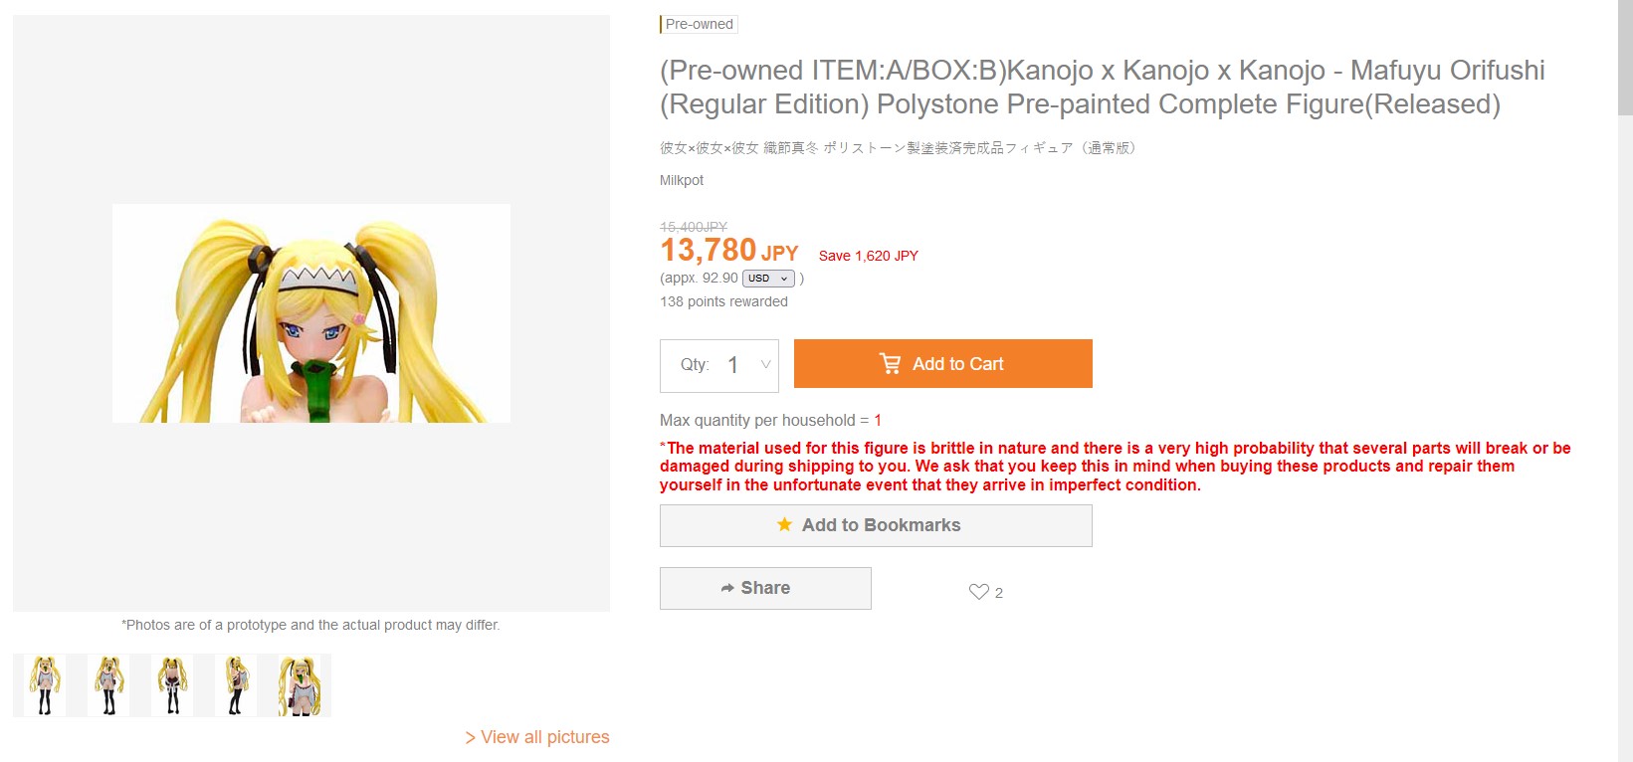
Task: Select the second figure thumbnail
Action: pyautogui.click(x=108, y=685)
